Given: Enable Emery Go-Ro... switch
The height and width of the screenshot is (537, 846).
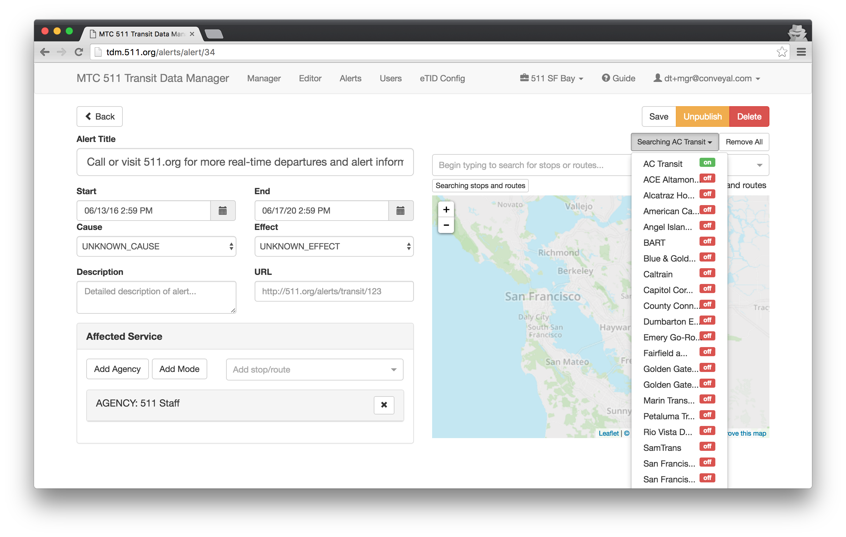Looking at the screenshot, I should pyautogui.click(x=707, y=336).
